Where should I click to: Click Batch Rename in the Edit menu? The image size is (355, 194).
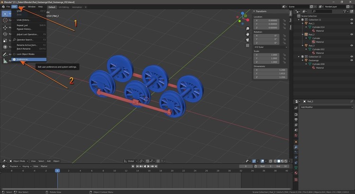(x=24, y=49)
